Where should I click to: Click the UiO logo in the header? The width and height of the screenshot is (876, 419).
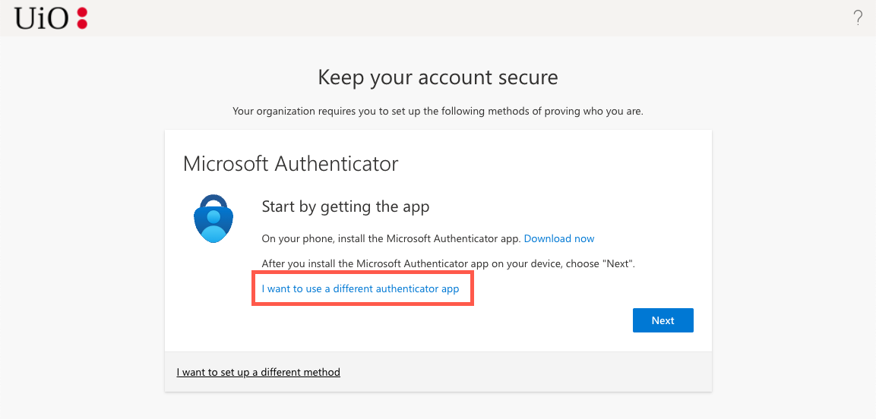pos(52,18)
